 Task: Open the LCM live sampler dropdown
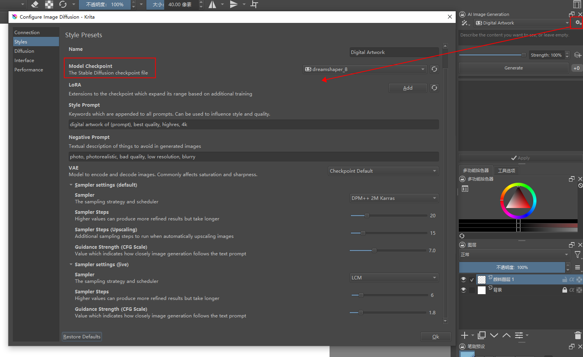tap(394, 277)
